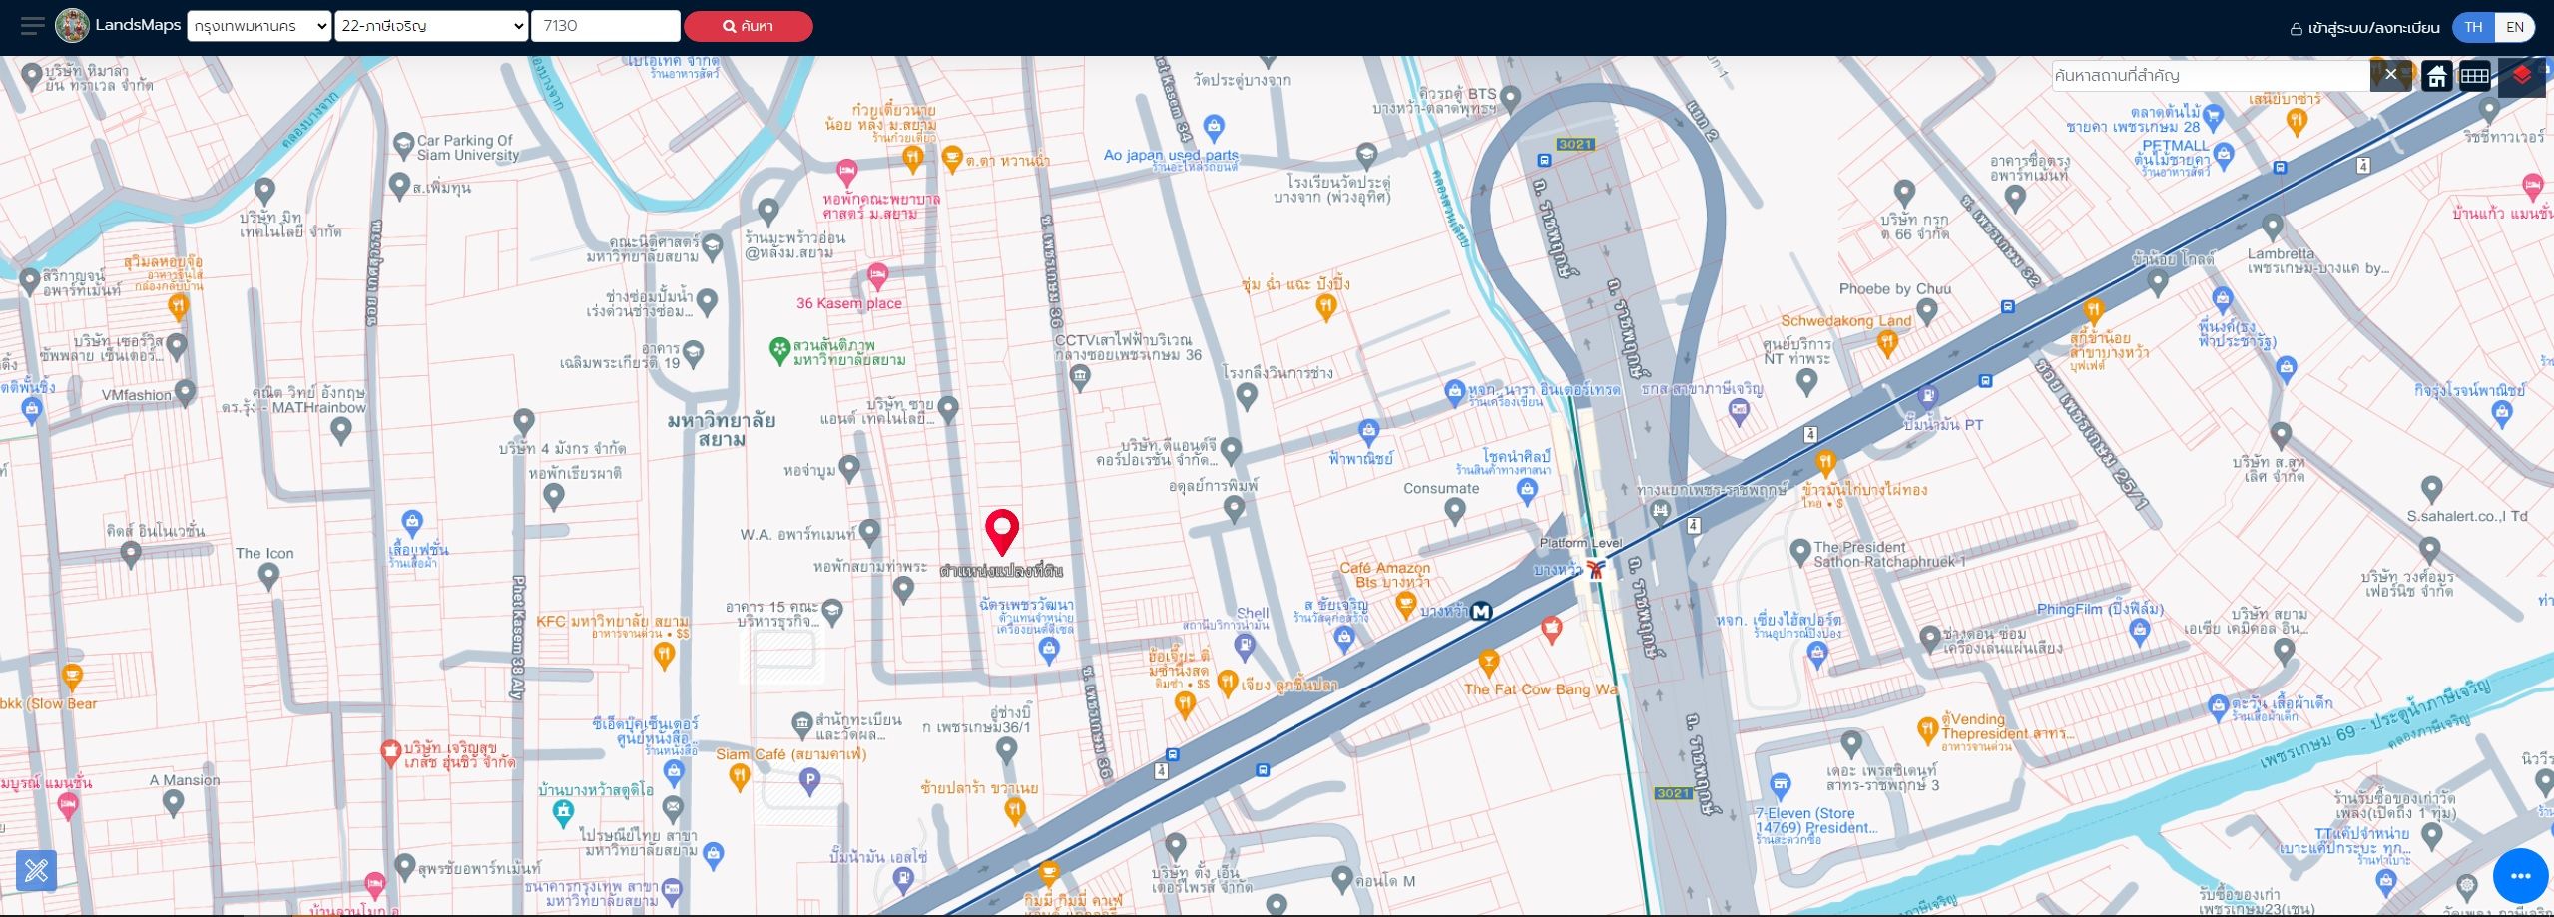Click the ตำแหน่งแปลงที่ดิน label
Screen dimensions: 2554x917
[1001, 571]
